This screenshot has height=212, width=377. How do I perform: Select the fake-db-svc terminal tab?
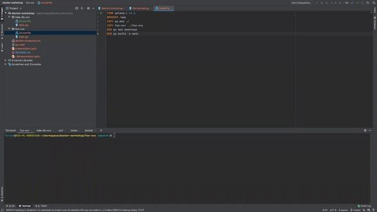pyautogui.click(x=44, y=130)
